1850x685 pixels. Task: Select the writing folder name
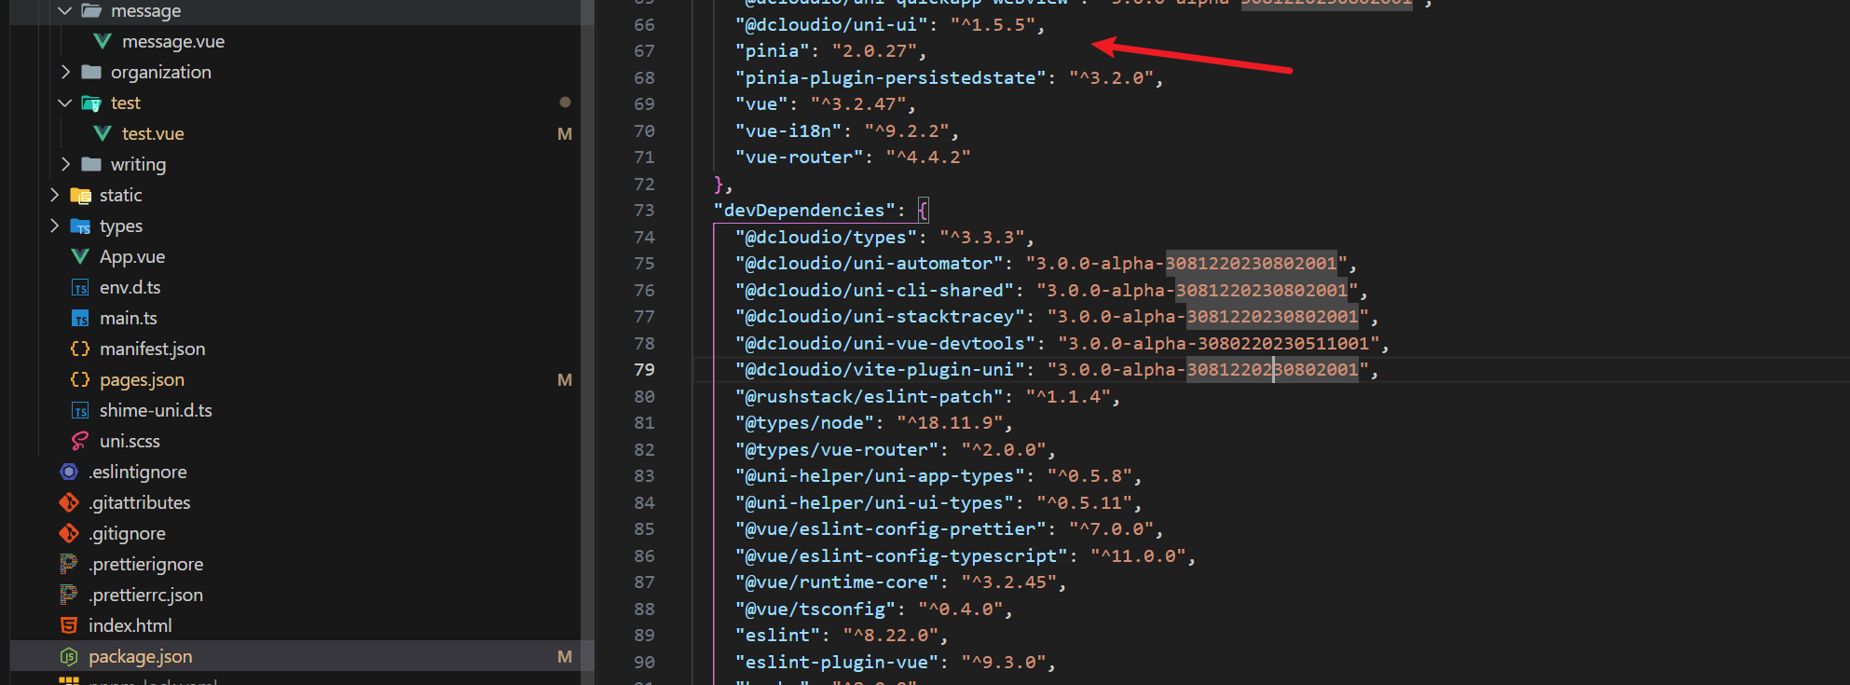[x=138, y=164]
